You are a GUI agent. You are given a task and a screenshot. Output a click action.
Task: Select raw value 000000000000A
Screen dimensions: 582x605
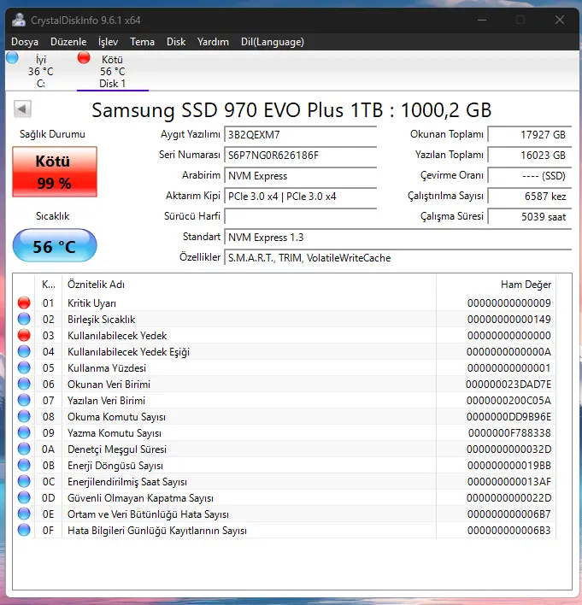click(x=509, y=351)
